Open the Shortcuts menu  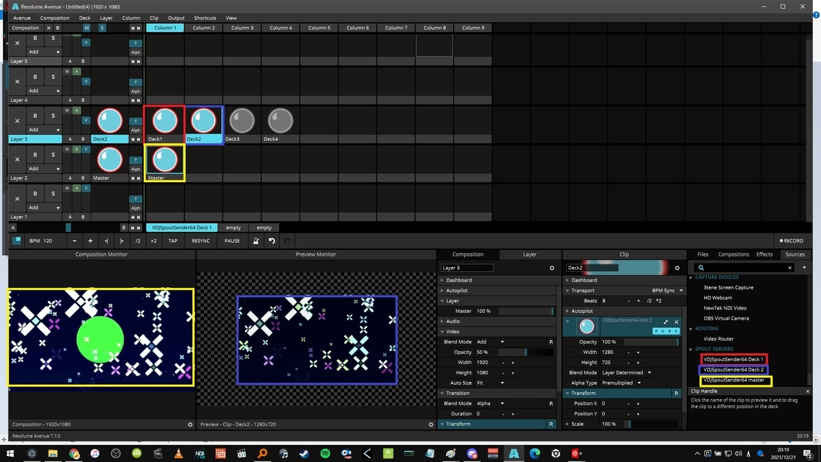click(x=205, y=18)
